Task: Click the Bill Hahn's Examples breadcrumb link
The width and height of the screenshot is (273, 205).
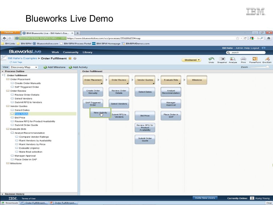Action: [22, 58]
